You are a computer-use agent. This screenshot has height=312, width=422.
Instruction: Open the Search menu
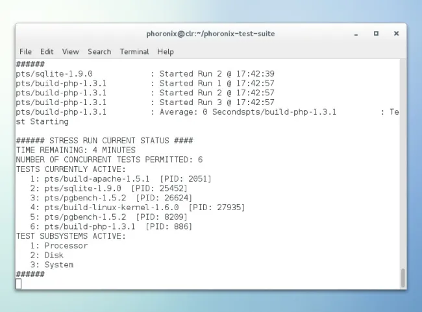tap(99, 52)
